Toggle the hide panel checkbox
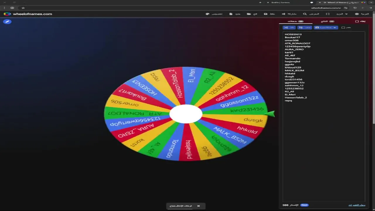This screenshot has height=211, width=375. tap(357, 21)
